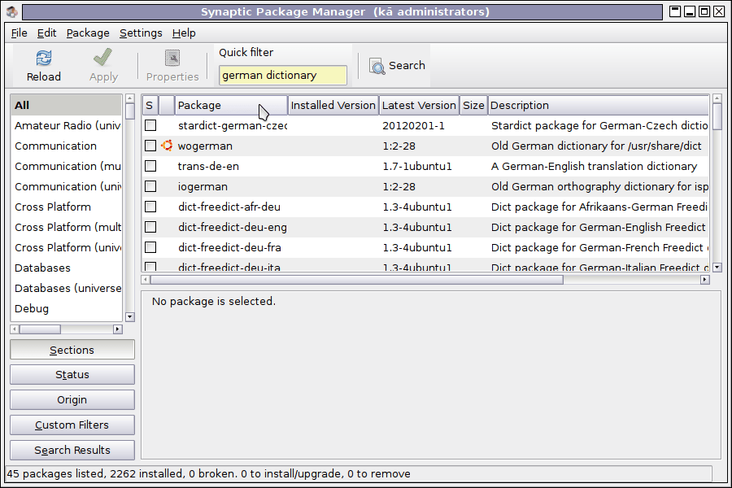
Task: Click the Search magnifier icon
Action: (377, 66)
